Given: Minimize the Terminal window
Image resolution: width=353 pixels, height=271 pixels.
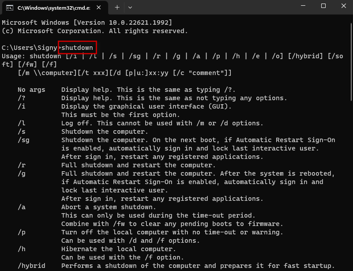Looking at the screenshot, I should (303, 6).
